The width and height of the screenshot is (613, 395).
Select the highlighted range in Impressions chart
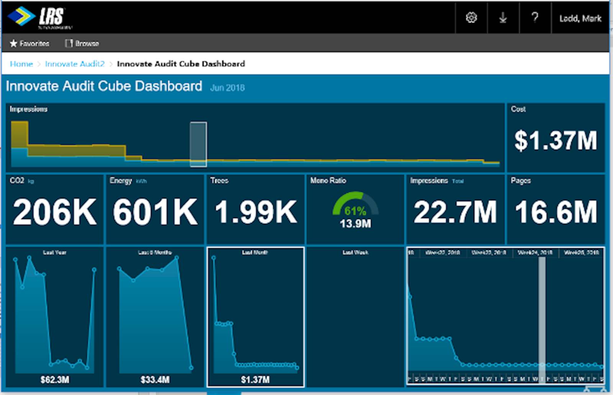[198, 144]
